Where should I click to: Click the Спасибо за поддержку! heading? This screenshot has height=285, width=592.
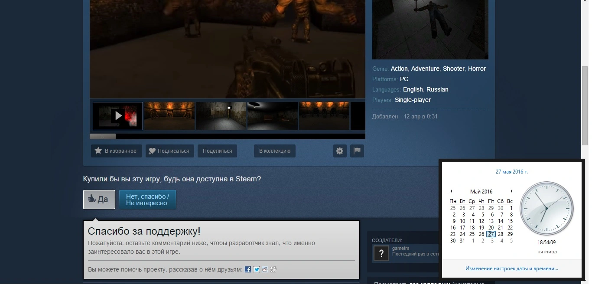tap(144, 231)
